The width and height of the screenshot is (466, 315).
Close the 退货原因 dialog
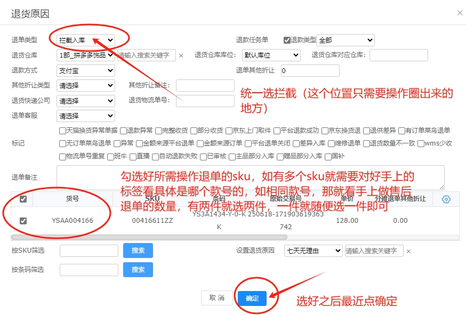coord(460,13)
